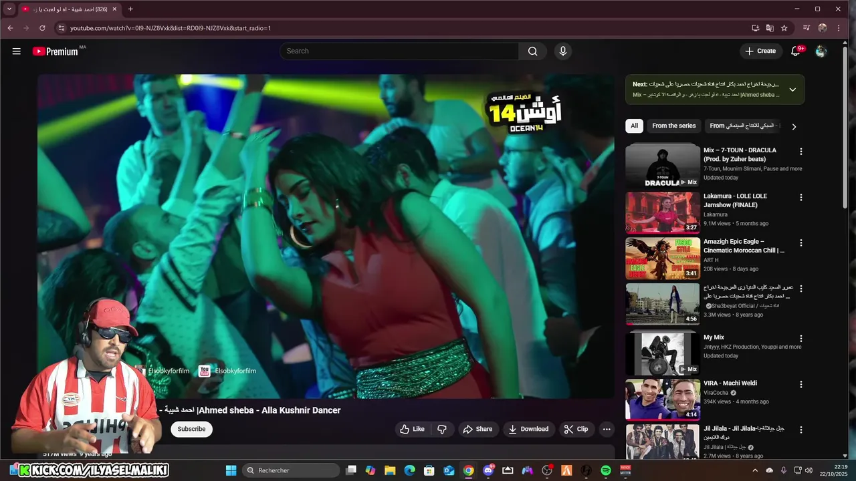The height and width of the screenshot is (481, 856).
Task: Open Microsoft Edge from taskbar
Action: [x=409, y=470]
